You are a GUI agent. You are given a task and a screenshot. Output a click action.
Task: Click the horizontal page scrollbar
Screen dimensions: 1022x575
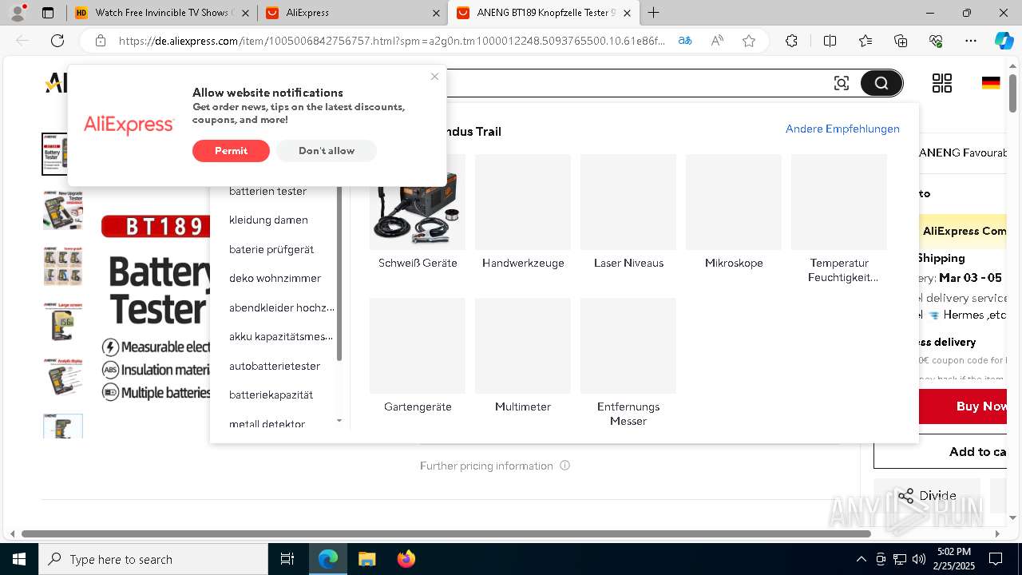(x=447, y=533)
